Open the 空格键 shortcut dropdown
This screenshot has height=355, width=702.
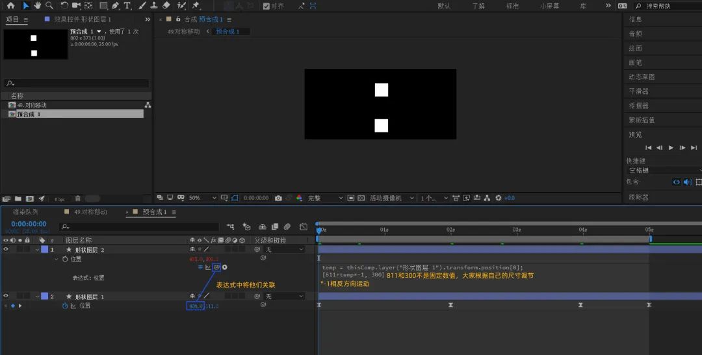(x=664, y=170)
